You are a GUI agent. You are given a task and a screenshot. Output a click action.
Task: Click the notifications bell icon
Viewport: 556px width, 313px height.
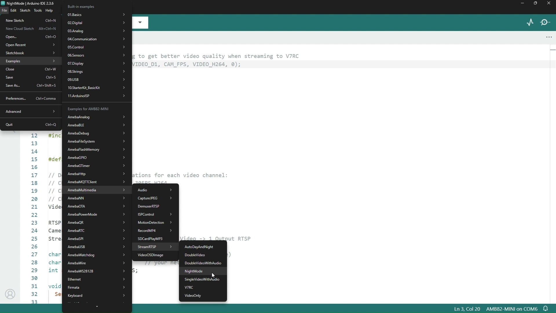tap(546, 309)
